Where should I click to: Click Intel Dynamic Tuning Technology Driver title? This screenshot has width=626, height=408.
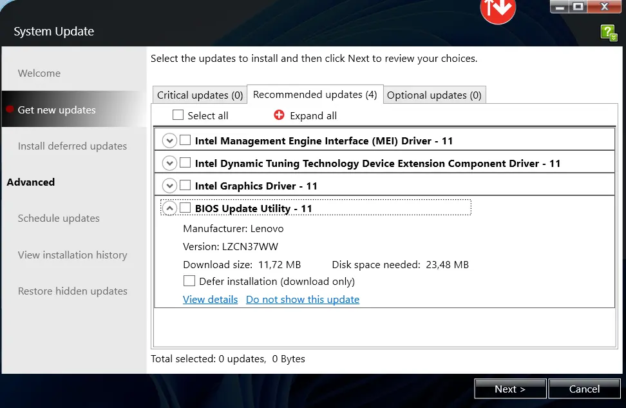377,164
